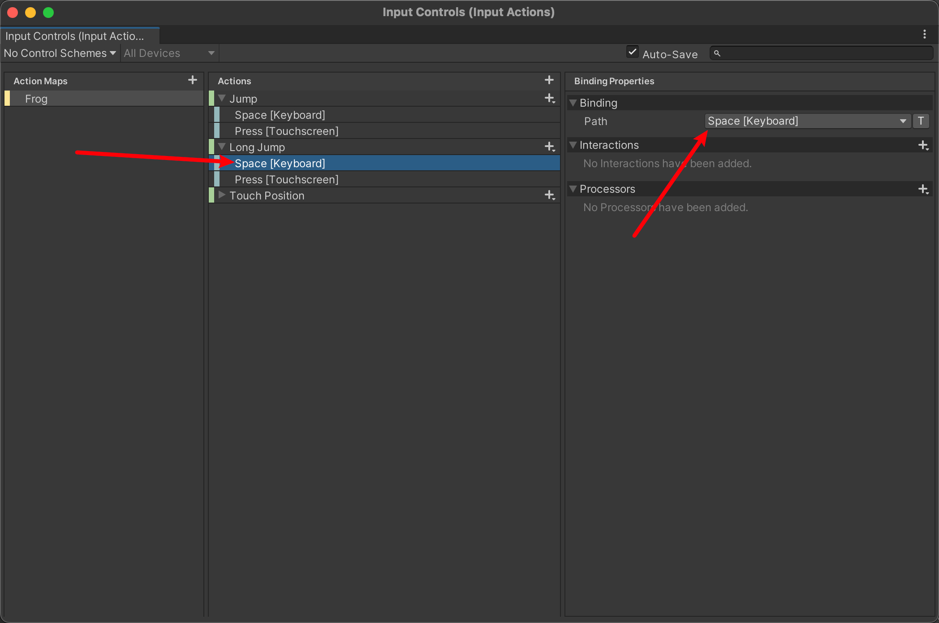Collapse the Jump action
The image size is (939, 623).
pos(222,98)
